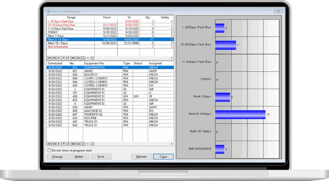Click the 'Not Scheduled' chart bar
Image resolution: width=329 pixels, height=181 pixels.
220,149
